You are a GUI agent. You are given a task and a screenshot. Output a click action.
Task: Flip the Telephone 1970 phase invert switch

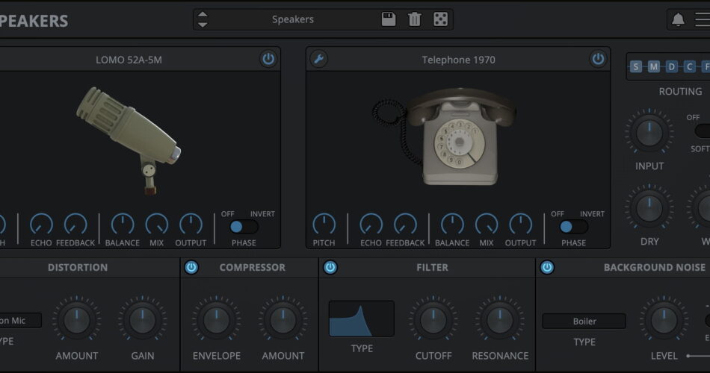point(573,227)
